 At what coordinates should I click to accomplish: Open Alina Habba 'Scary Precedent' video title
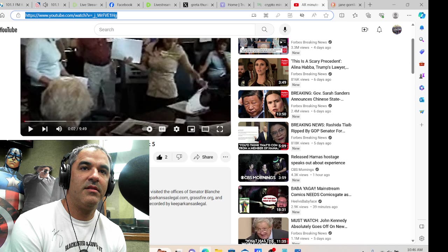click(320, 64)
